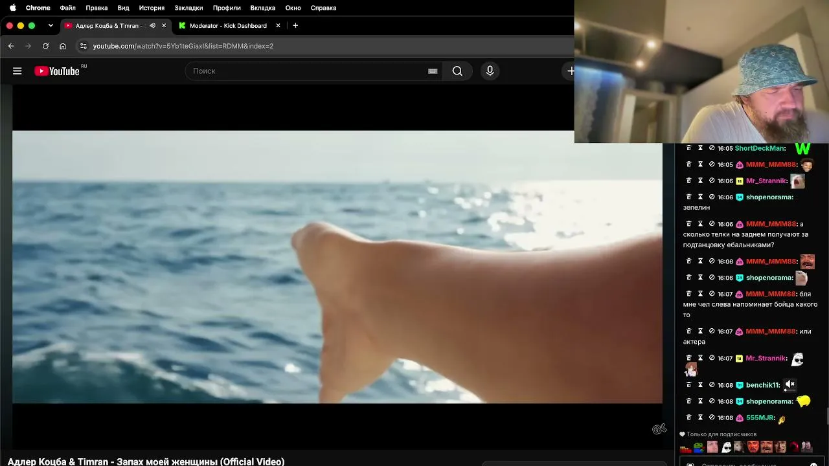Open the Закладки menu
Screen dimensions: 829x466
(x=188, y=8)
